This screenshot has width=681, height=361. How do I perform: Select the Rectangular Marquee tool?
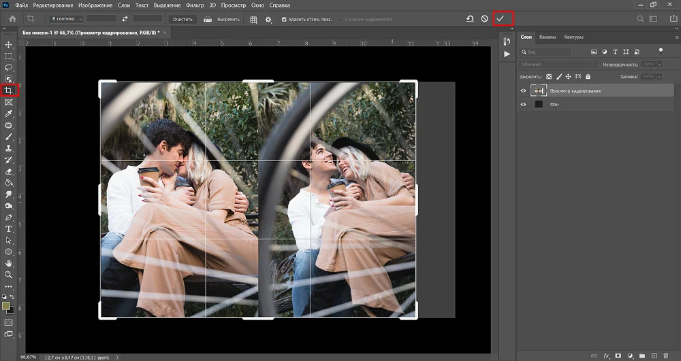(9, 56)
